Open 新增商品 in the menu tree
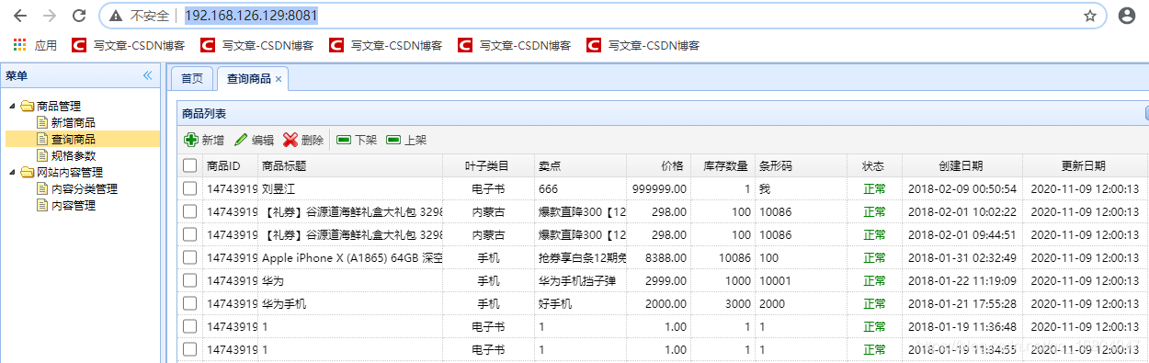Screen dimensions: 1149x363 73,122
